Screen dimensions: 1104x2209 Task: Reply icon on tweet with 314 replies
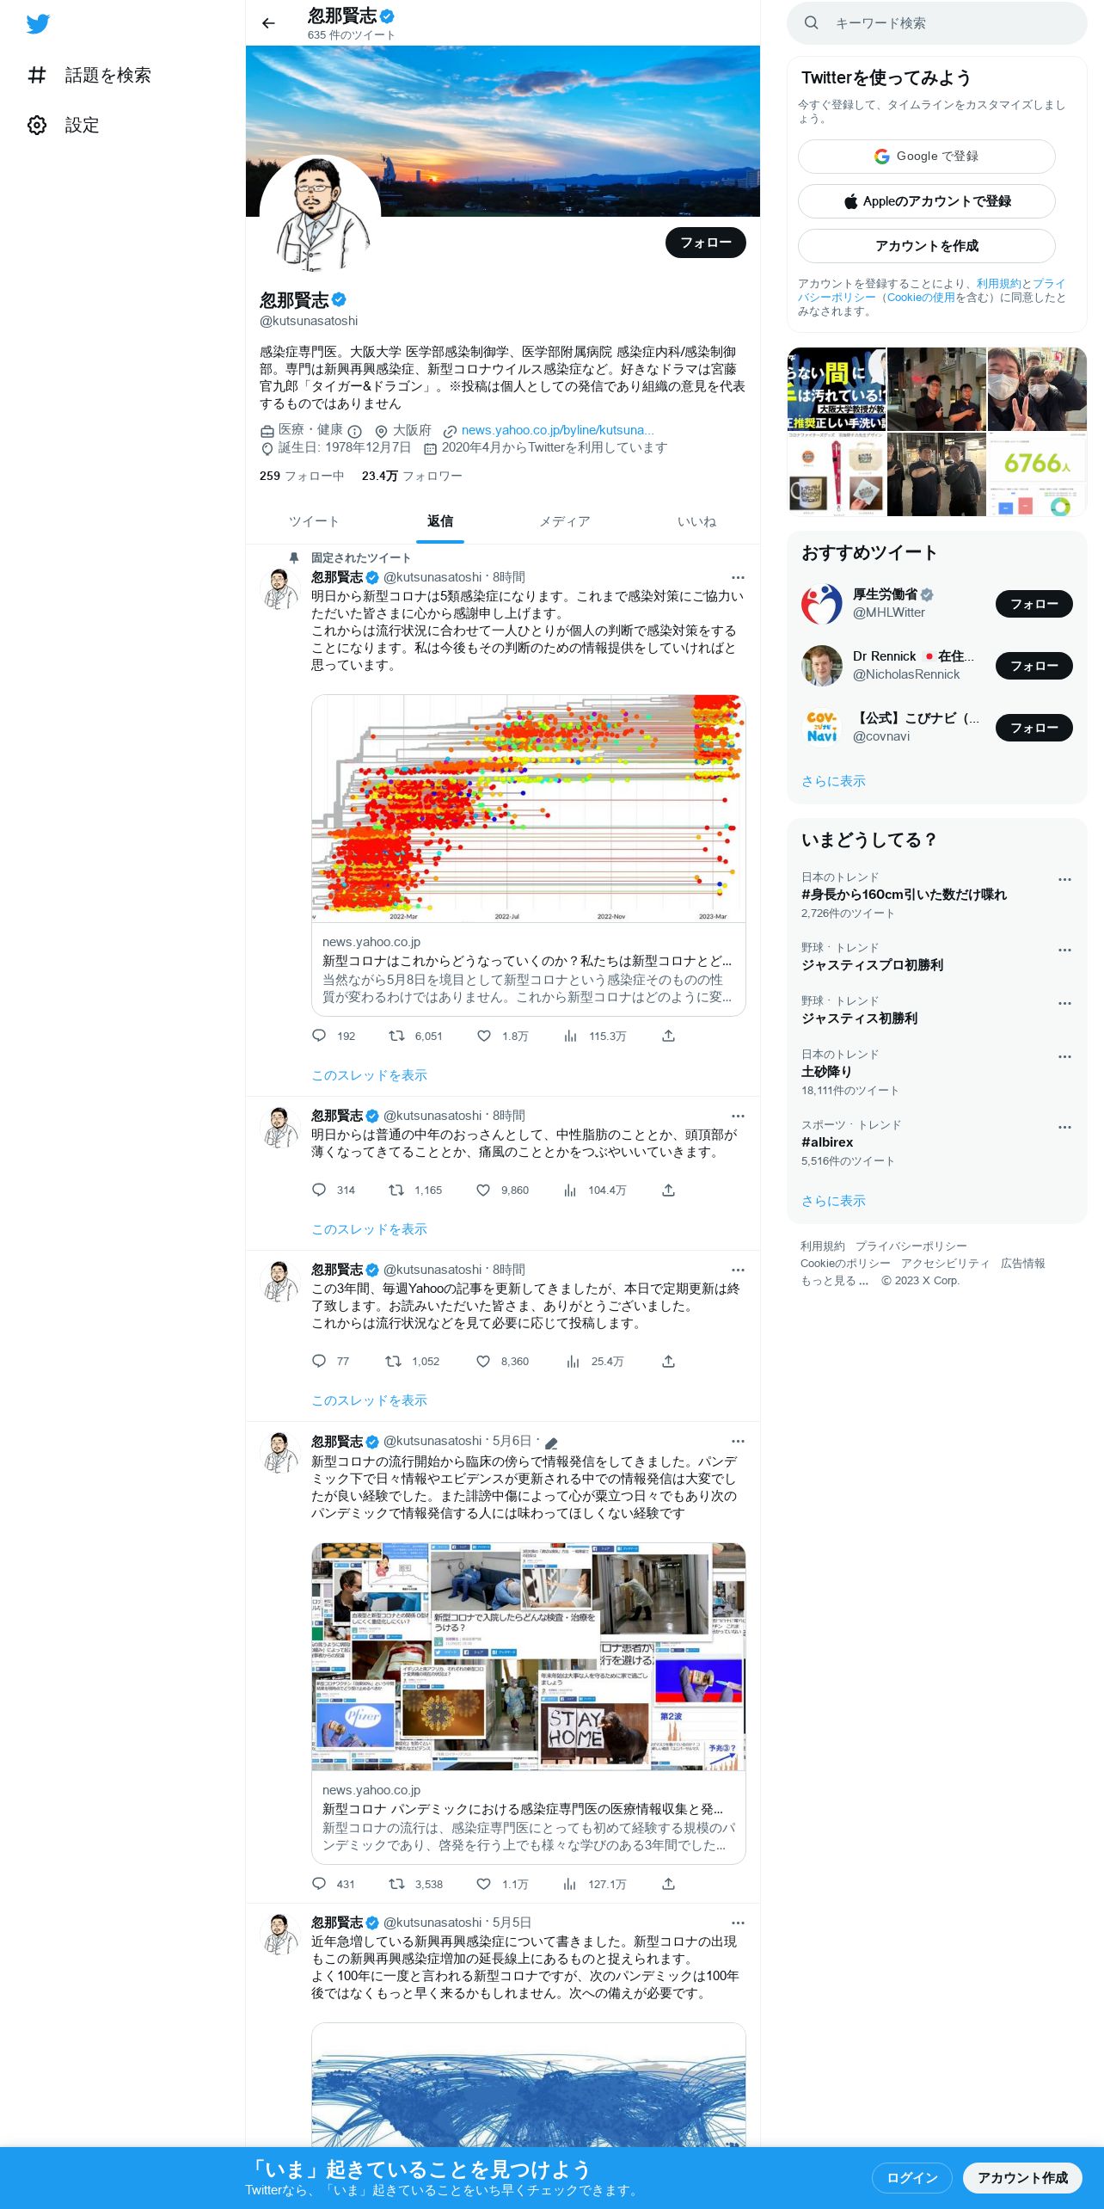319,1190
